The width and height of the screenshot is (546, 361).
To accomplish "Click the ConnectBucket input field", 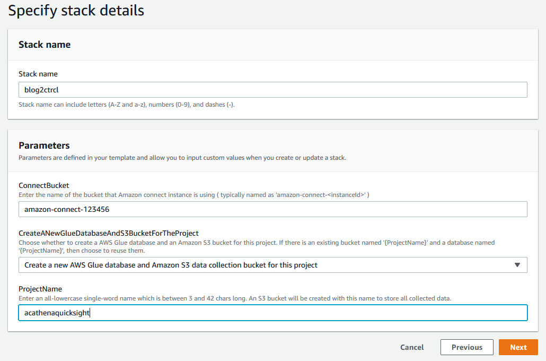I will pyautogui.click(x=273, y=209).
